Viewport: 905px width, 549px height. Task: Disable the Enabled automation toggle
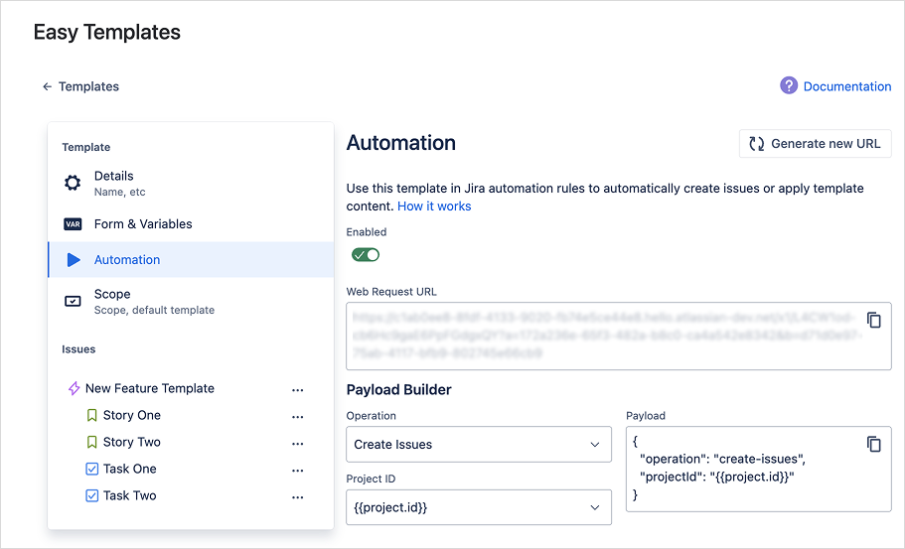pos(365,255)
